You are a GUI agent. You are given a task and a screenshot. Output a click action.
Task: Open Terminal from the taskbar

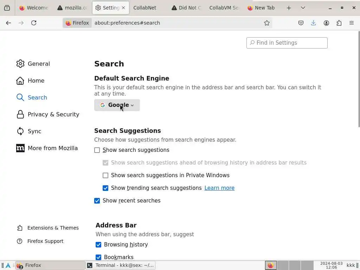coord(121,265)
